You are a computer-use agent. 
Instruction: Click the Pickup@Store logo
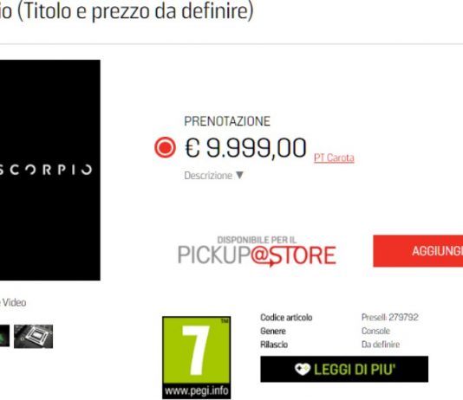[x=257, y=252]
